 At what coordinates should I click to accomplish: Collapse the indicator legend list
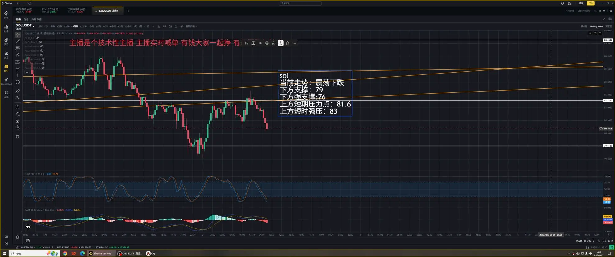27,72
